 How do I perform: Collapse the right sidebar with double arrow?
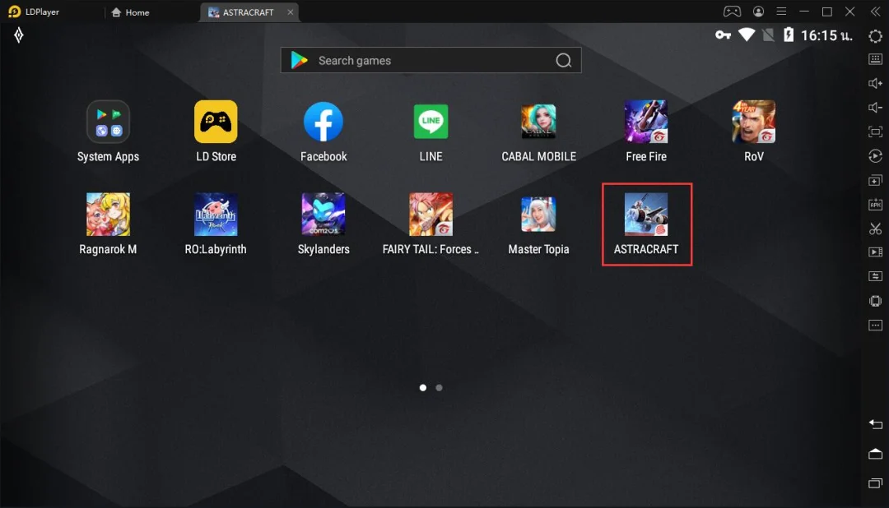coord(875,12)
